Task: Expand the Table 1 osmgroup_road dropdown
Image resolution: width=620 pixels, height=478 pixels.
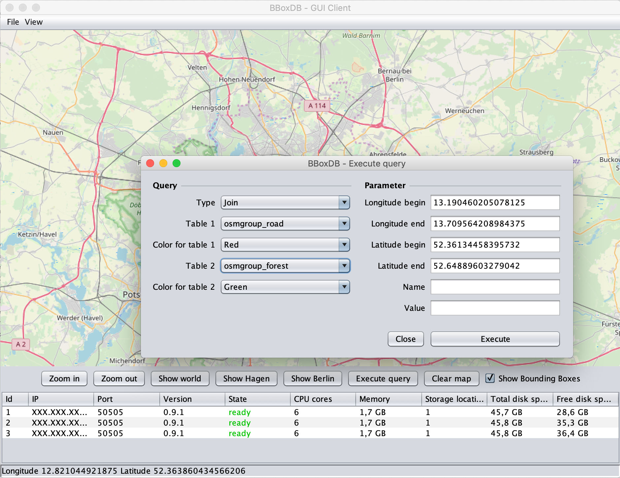Action: [x=285, y=224]
